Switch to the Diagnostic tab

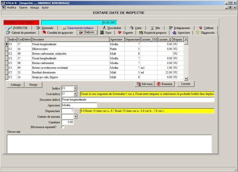pyautogui.click(x=205, y=32)
